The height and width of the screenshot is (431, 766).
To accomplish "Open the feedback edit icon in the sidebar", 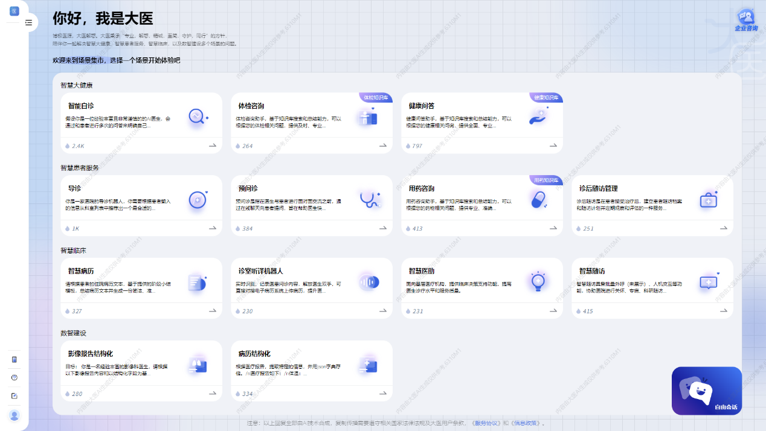I will (x=14, y=396).
